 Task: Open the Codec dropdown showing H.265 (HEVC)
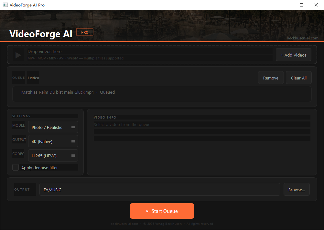point(53,155)
